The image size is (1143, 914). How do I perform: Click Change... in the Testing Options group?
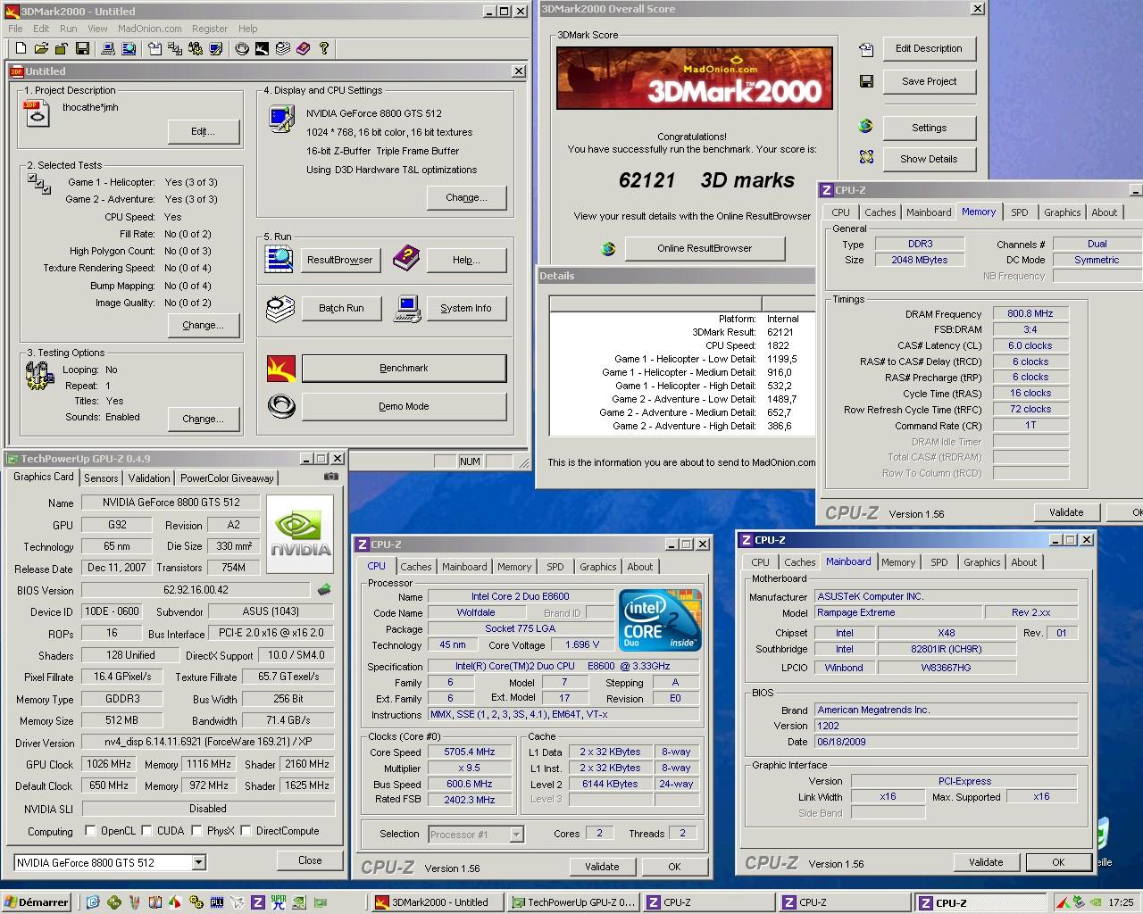204,419
